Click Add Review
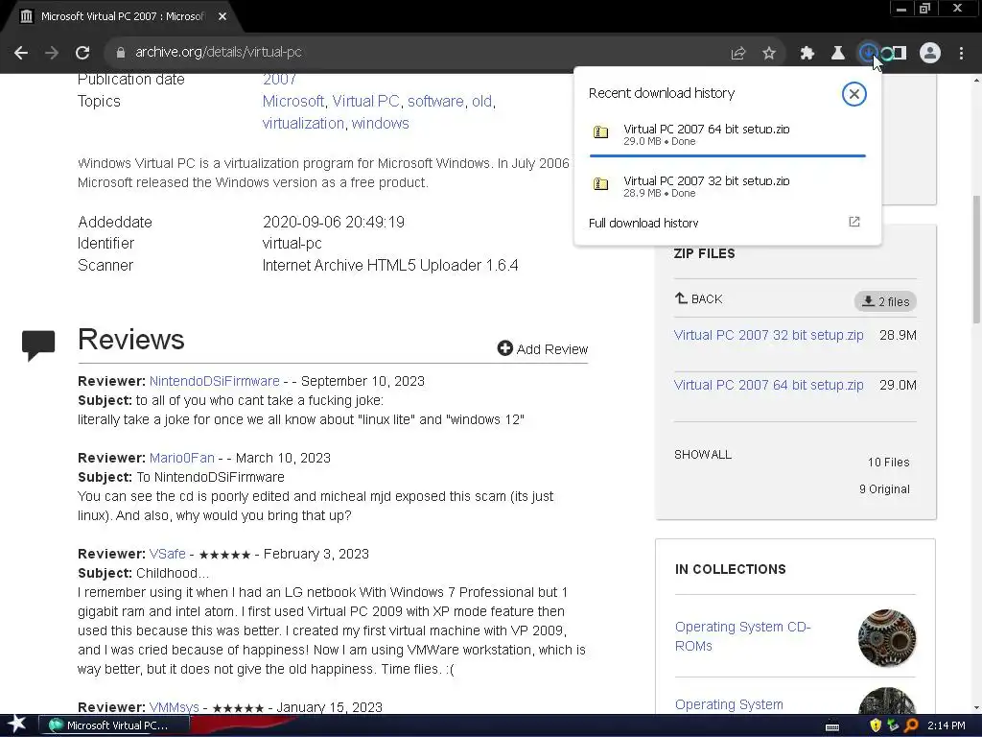Viewport: 982px width, 737px height. [x=543, y=349]
